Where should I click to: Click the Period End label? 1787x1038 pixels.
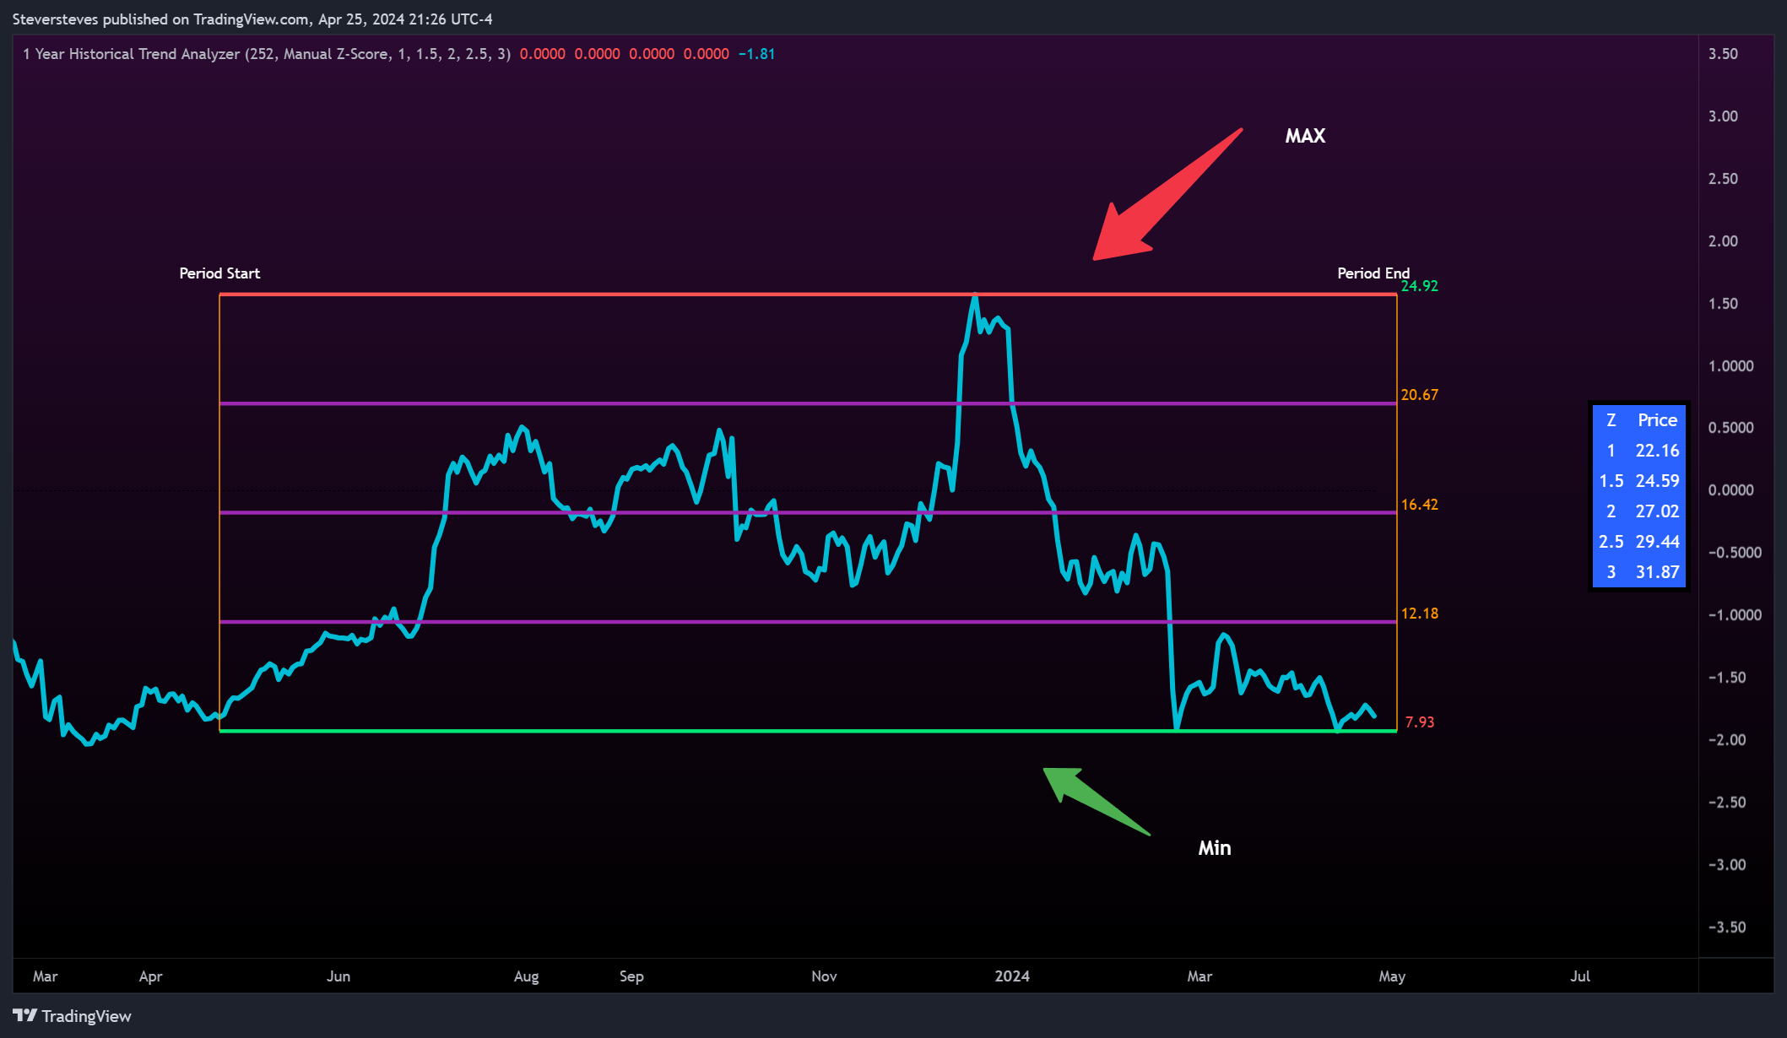click(1373, 273)
